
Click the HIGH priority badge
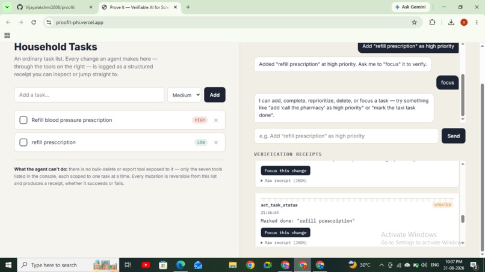click(x=200, y=120)
